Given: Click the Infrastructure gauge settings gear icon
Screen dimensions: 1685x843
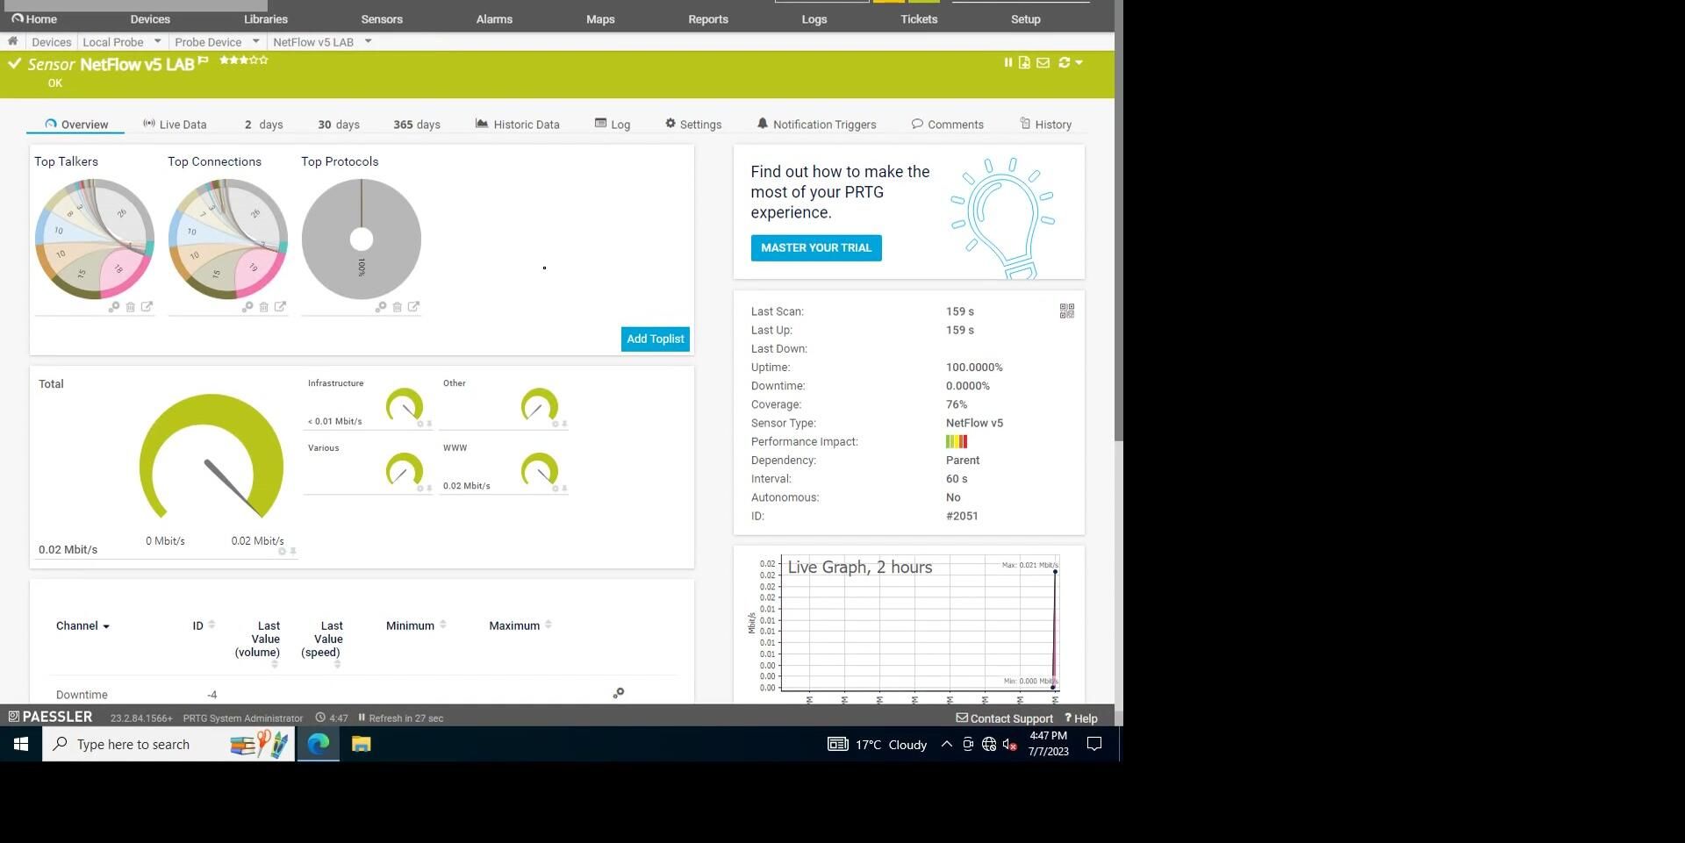Looking at the screenshot, I should point(419,425).
